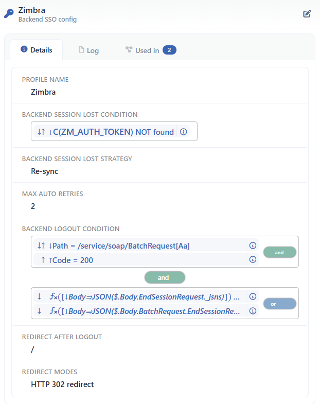The width and height of the screenshot is (320, 404).
Task: Switch to the Log tab
Action: click(88, 50)
